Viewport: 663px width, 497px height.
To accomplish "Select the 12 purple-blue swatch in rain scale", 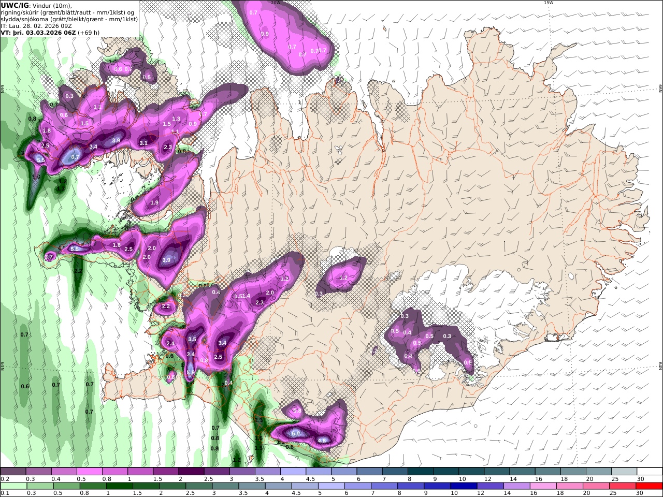I will pos(490,486).
